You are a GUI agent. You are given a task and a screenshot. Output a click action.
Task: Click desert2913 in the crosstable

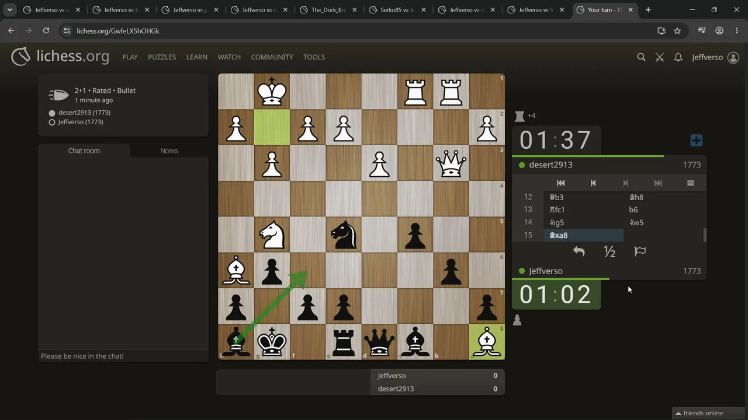(396, 388)
